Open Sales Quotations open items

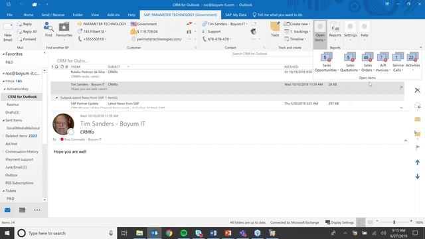(350, 62)
